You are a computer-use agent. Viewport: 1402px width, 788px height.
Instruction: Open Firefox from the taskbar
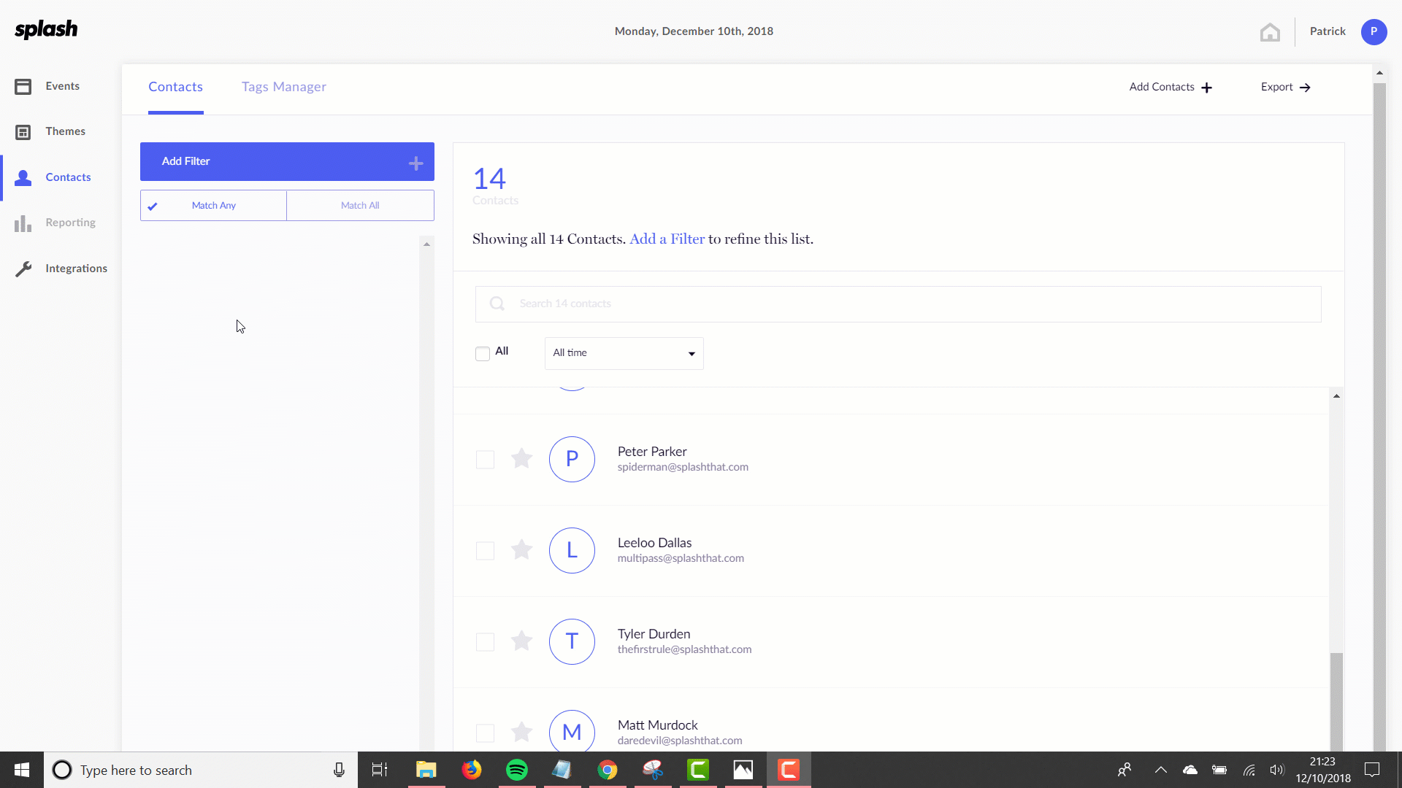click(472, 770)
